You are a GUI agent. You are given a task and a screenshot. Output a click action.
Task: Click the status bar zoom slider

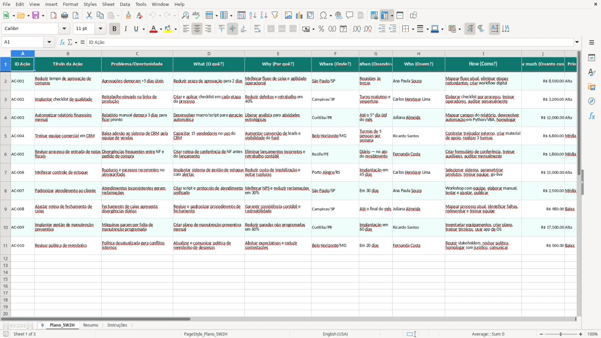(560, 334)
